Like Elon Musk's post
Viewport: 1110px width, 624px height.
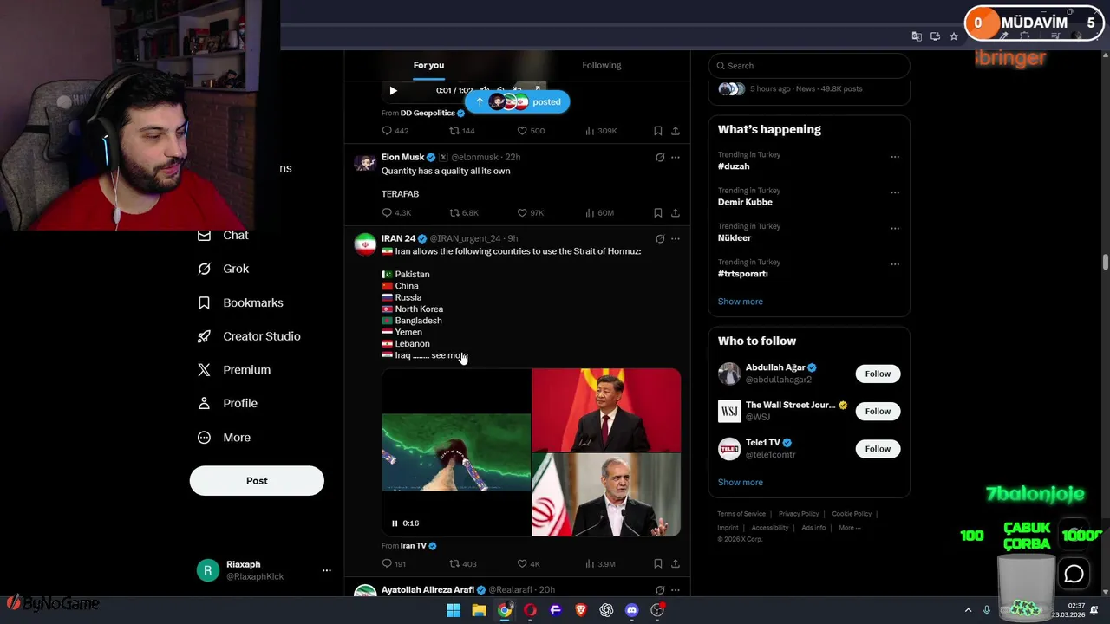531,213
